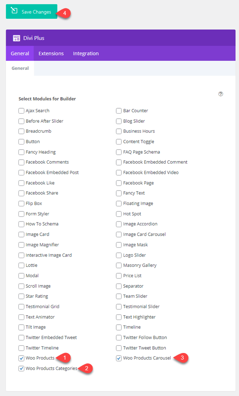Click the save icon inside Save Changes button

click(x=14, y=11)
